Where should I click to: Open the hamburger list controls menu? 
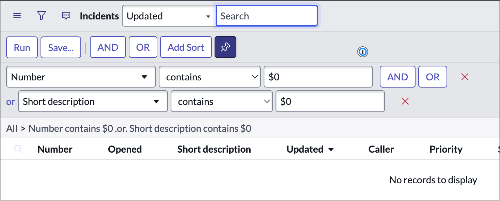click(x=17, y=16)
